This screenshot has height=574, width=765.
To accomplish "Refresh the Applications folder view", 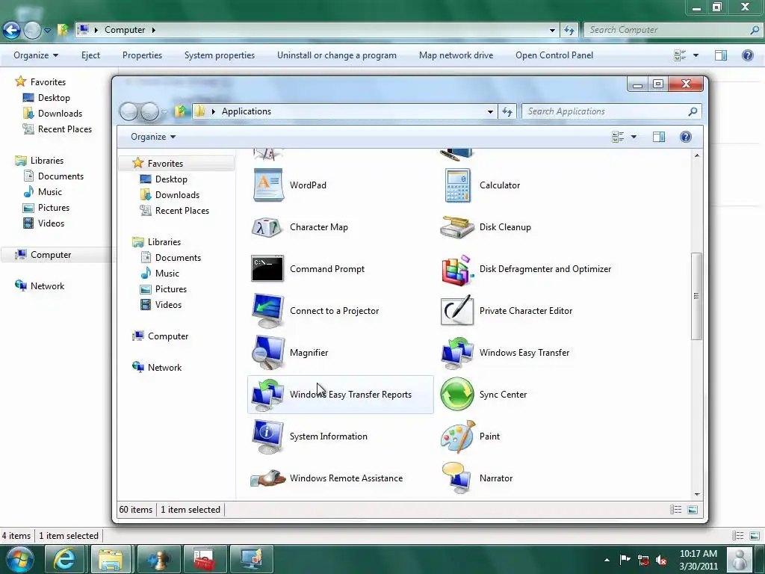I will (x=507, y=112).
